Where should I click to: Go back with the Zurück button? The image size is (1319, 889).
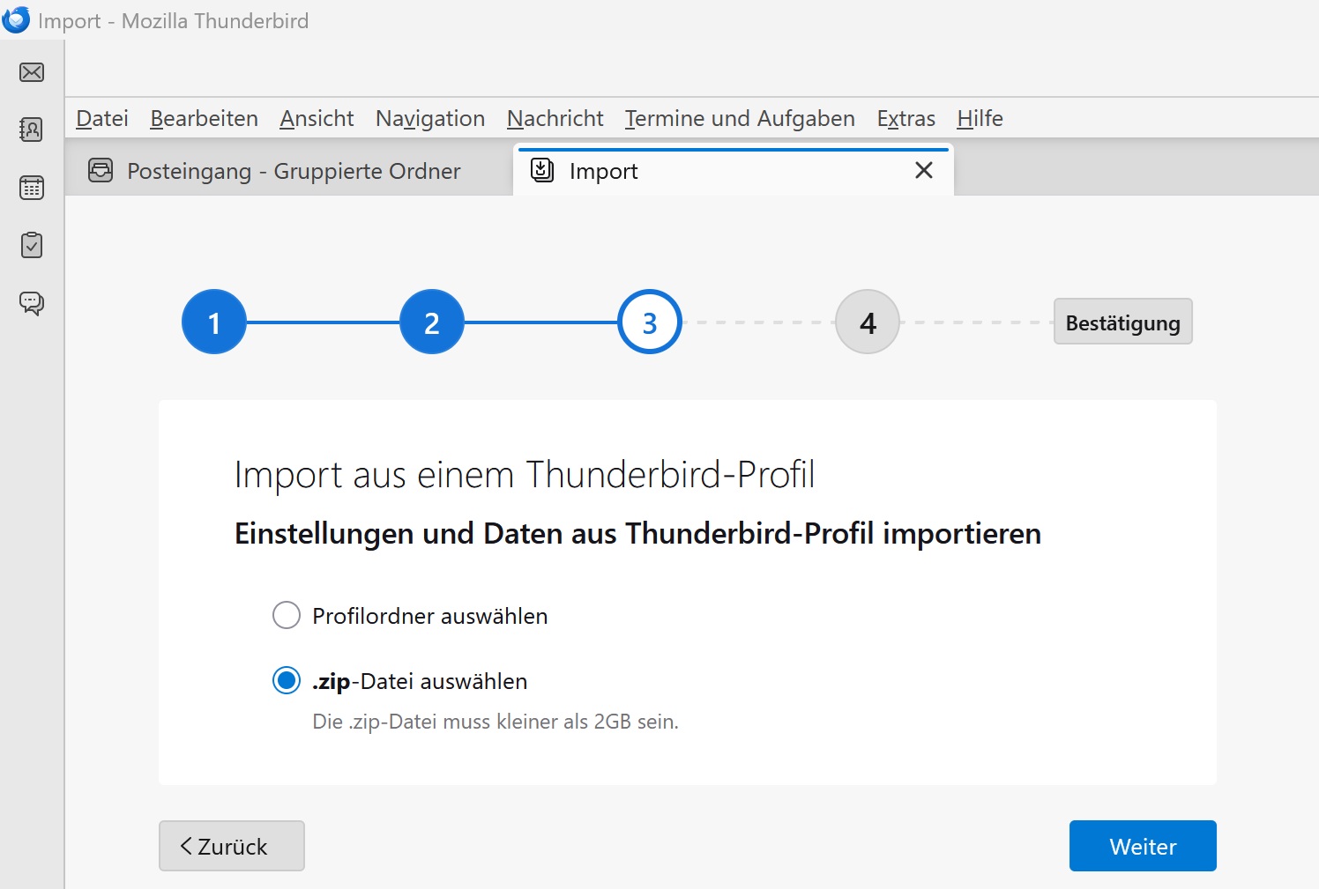pyautogui.click(x=232, y=846)
